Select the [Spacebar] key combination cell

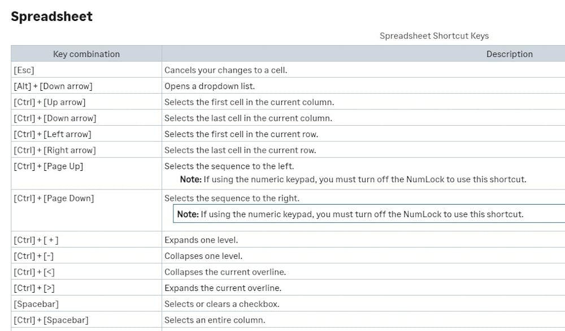click(x=36, y=304)
